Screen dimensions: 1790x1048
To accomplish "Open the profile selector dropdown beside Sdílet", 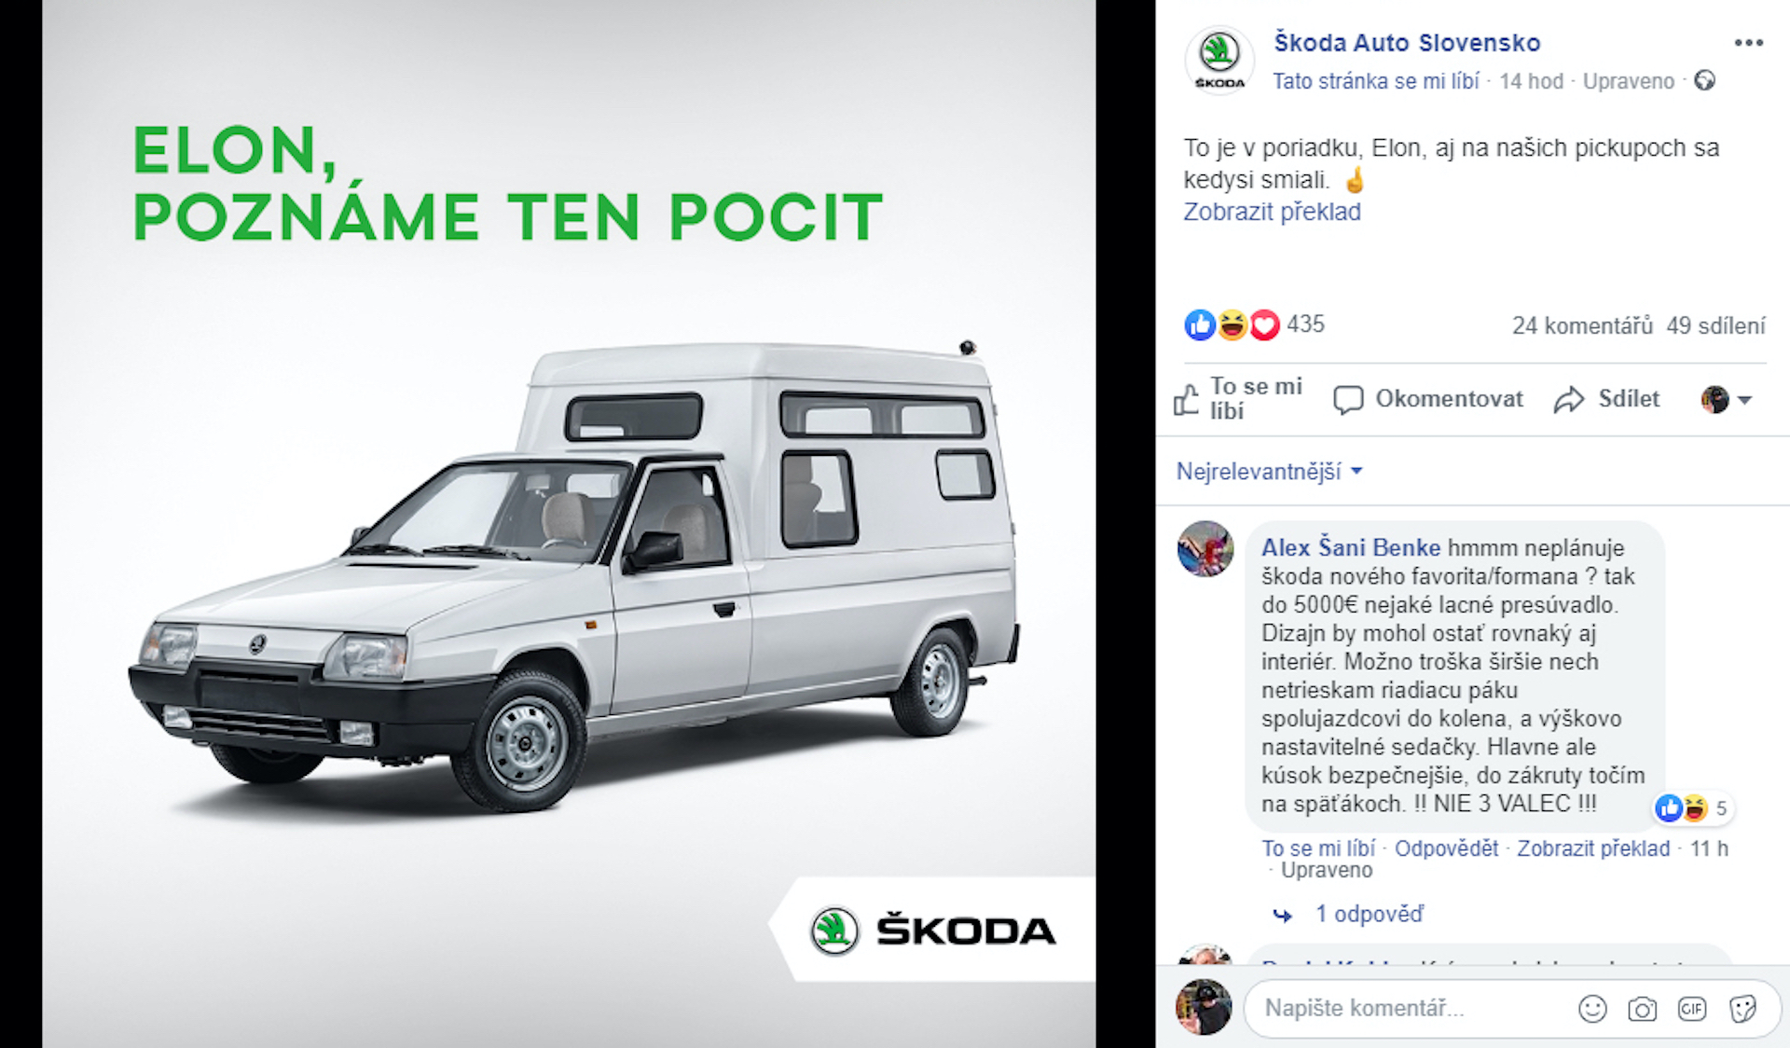I will (x=1727, y=399).
